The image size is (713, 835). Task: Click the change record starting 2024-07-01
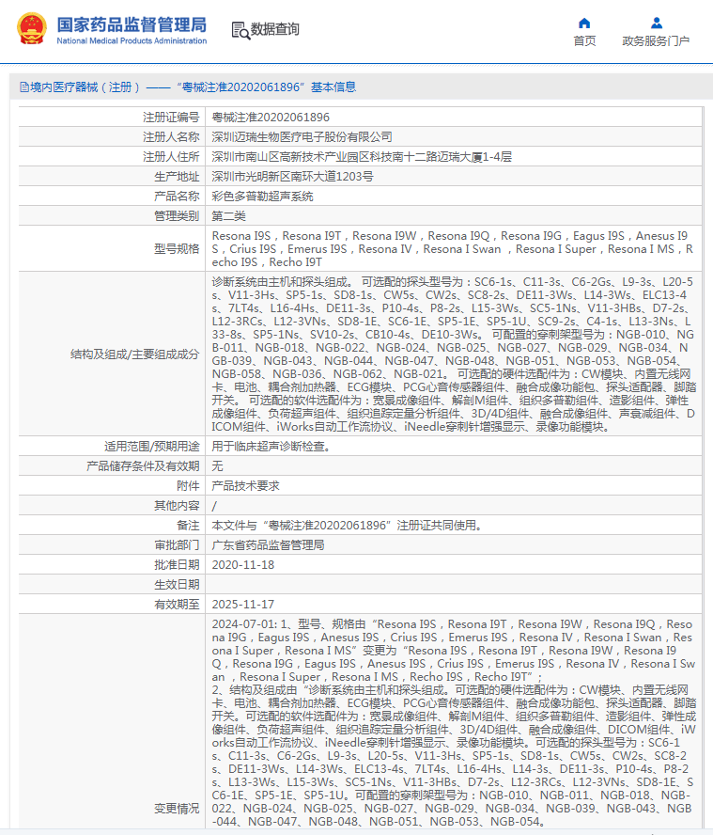point(454,723)
